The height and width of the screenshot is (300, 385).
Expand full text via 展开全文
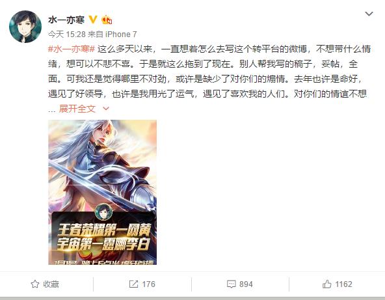pyautogui.click(x=77, y=109)
